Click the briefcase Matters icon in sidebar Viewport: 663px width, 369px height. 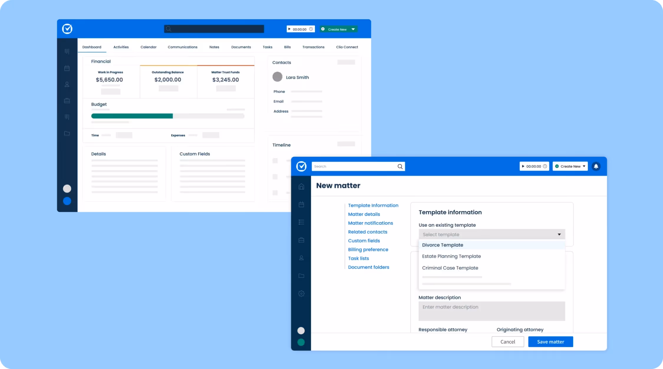tap(301, 240)
